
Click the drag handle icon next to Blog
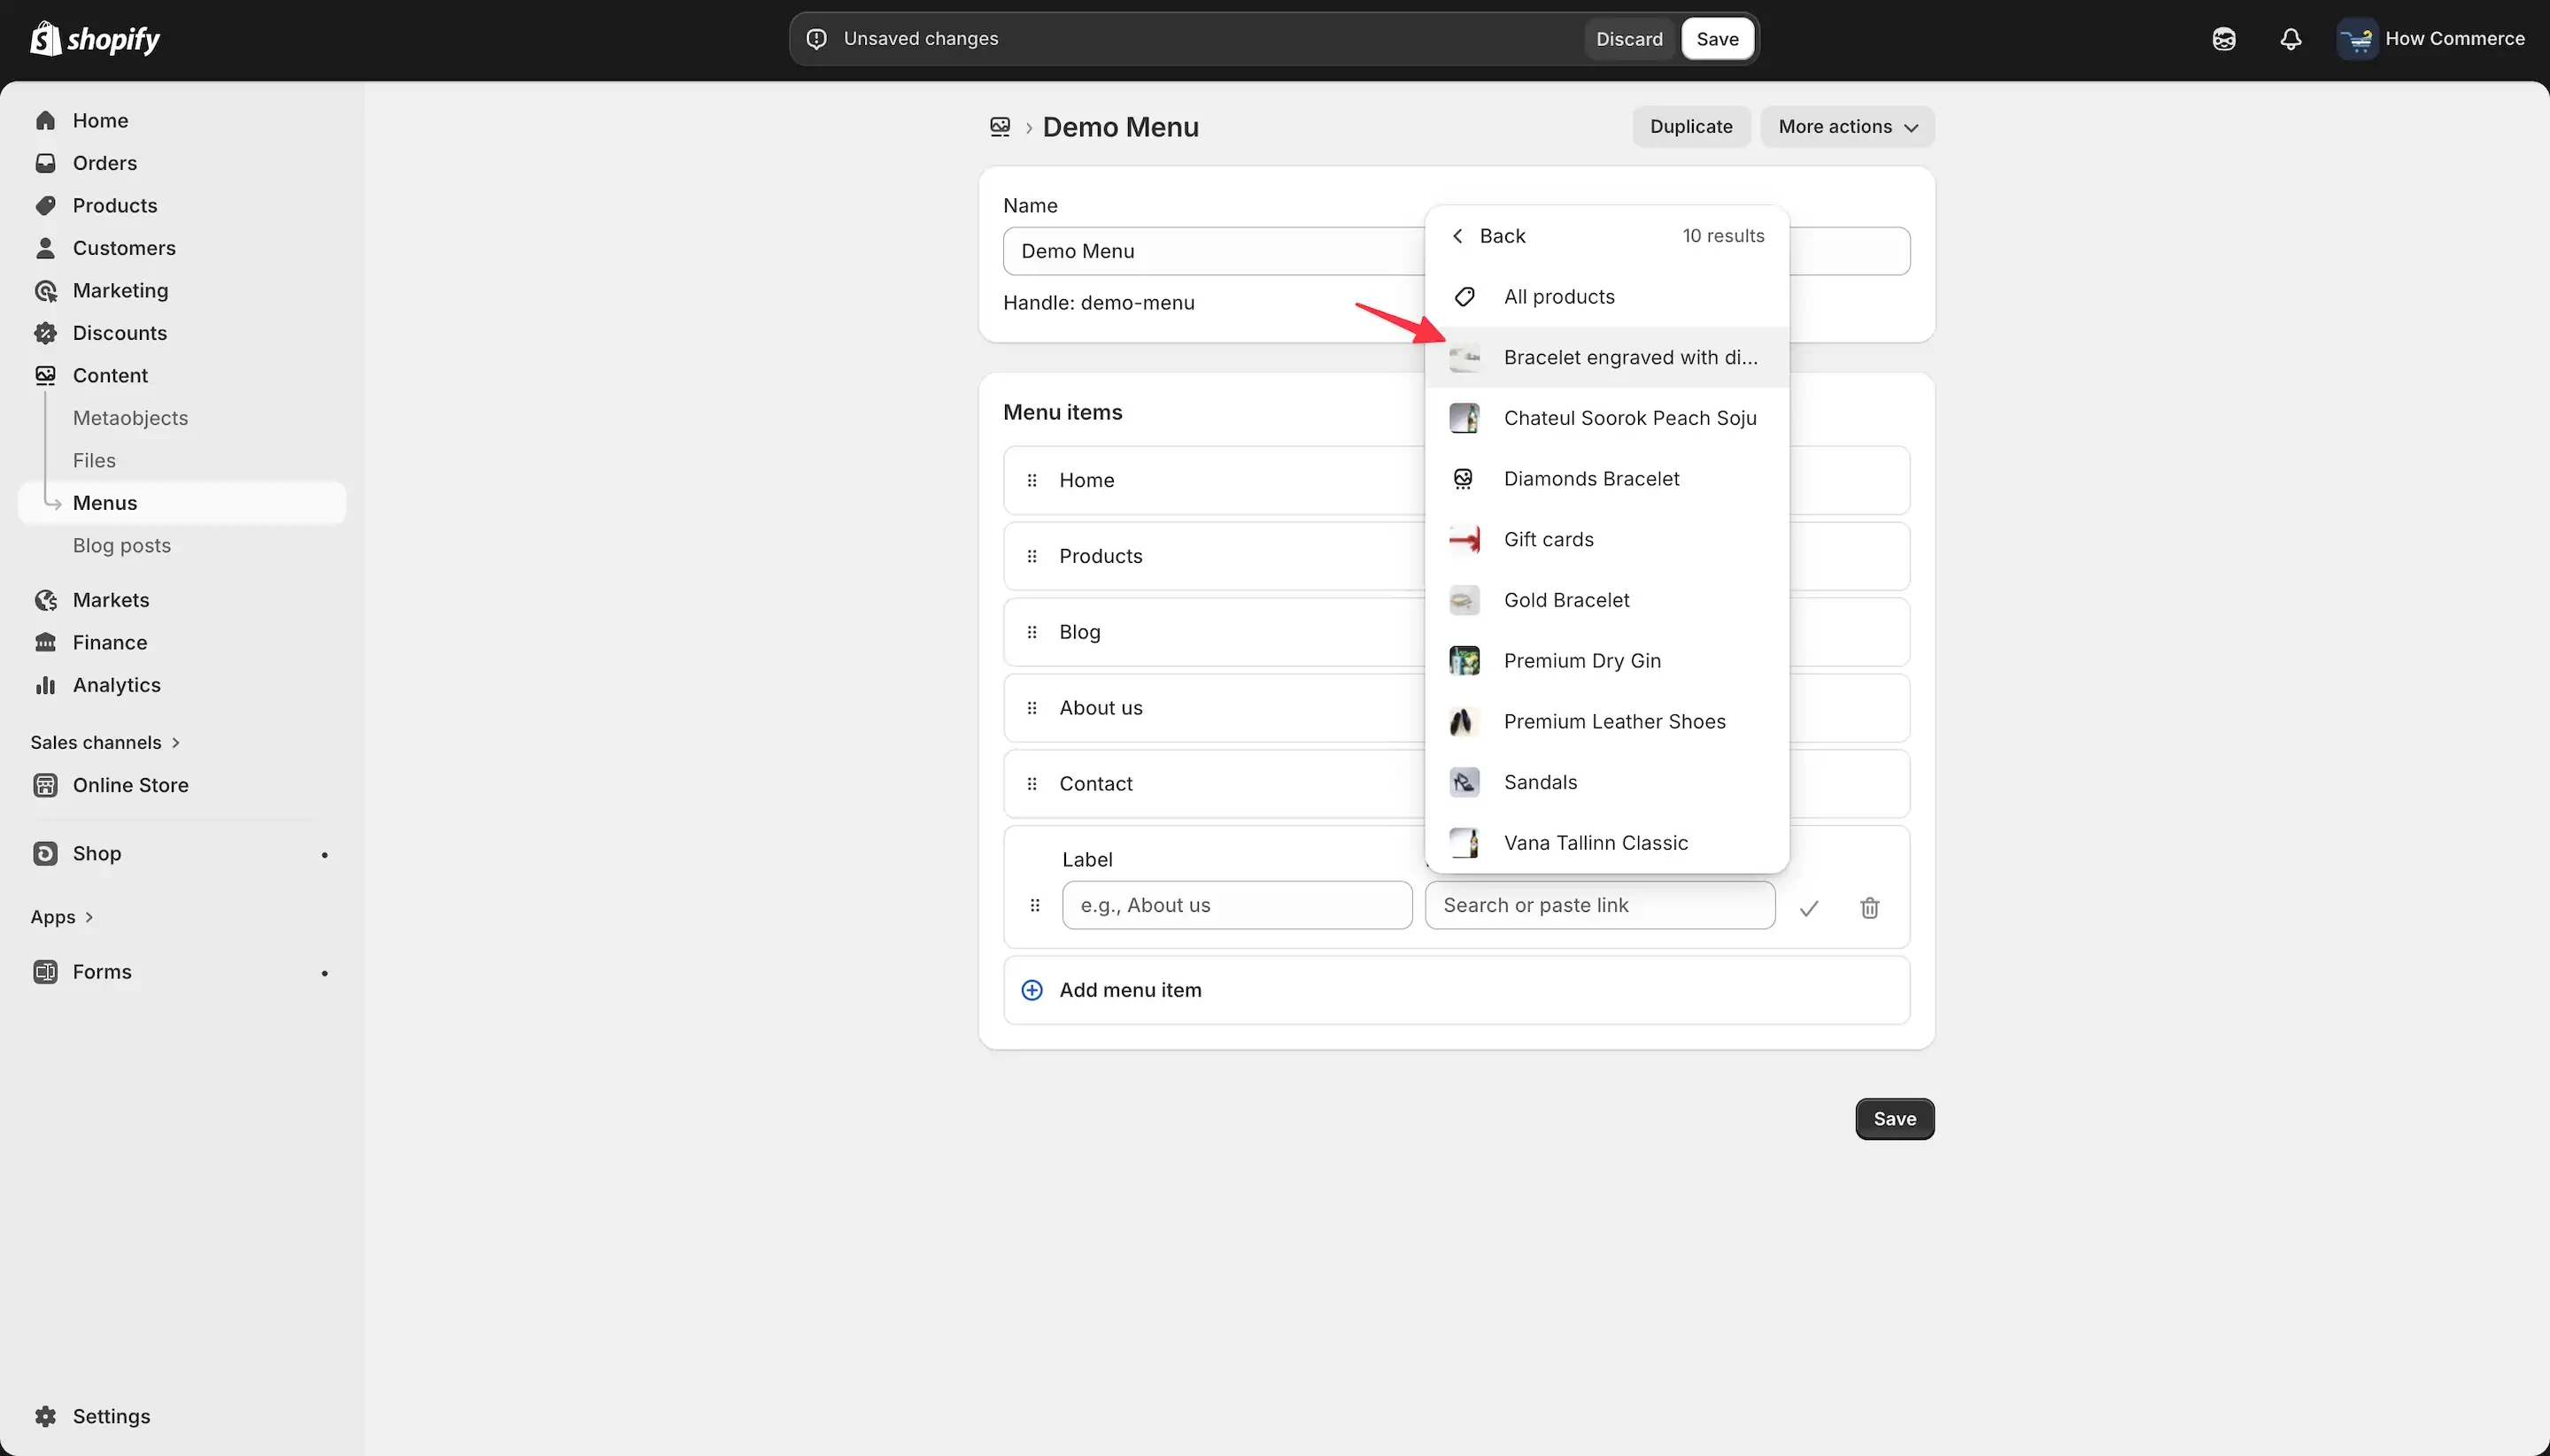pyautogui.click(x=1032, y=632)
